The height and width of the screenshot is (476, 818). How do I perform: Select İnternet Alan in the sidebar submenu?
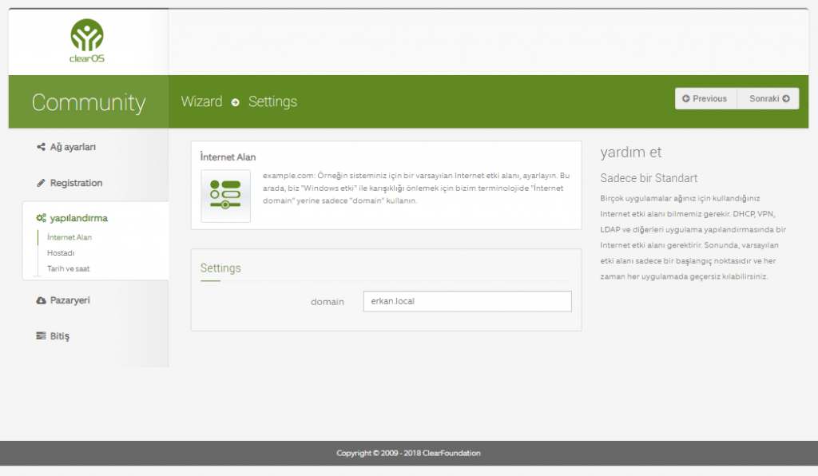[69, 237]
